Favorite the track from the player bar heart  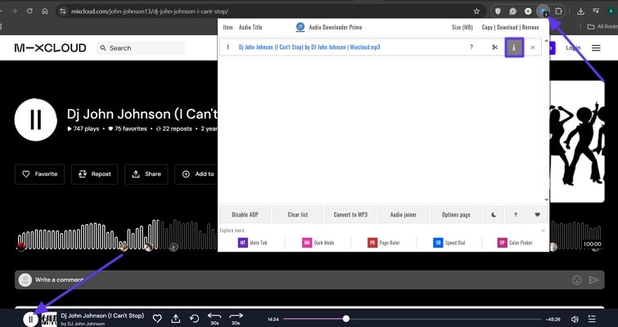coord(157,319)
